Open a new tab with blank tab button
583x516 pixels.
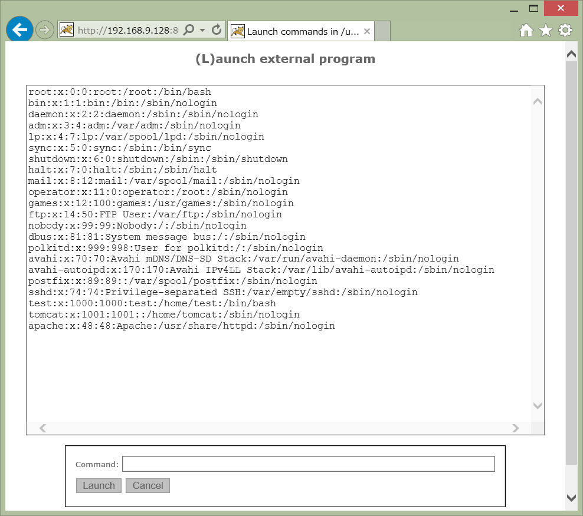(x=382, y=31)
